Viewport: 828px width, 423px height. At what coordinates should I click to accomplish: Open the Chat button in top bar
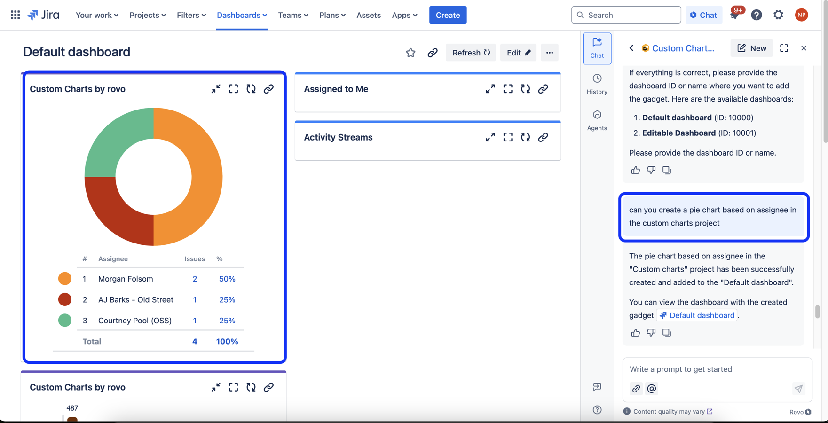pos(703,15)
